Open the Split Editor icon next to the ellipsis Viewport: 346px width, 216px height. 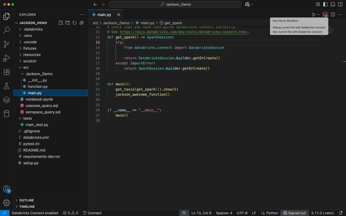click(333, 15)
